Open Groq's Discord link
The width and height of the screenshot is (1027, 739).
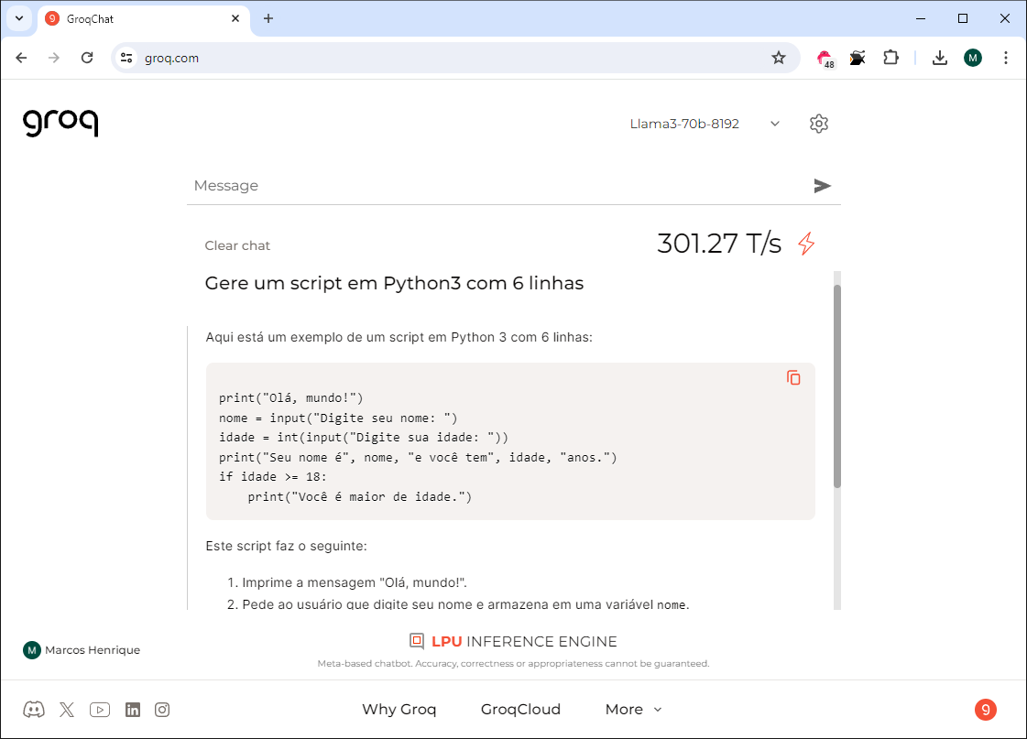pos(34,710)
